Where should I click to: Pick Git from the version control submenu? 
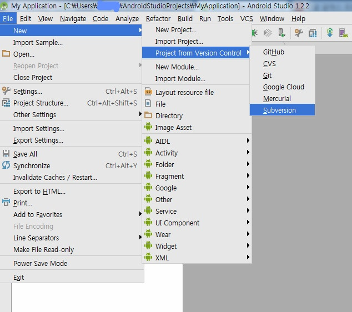(x=282, y=75)
